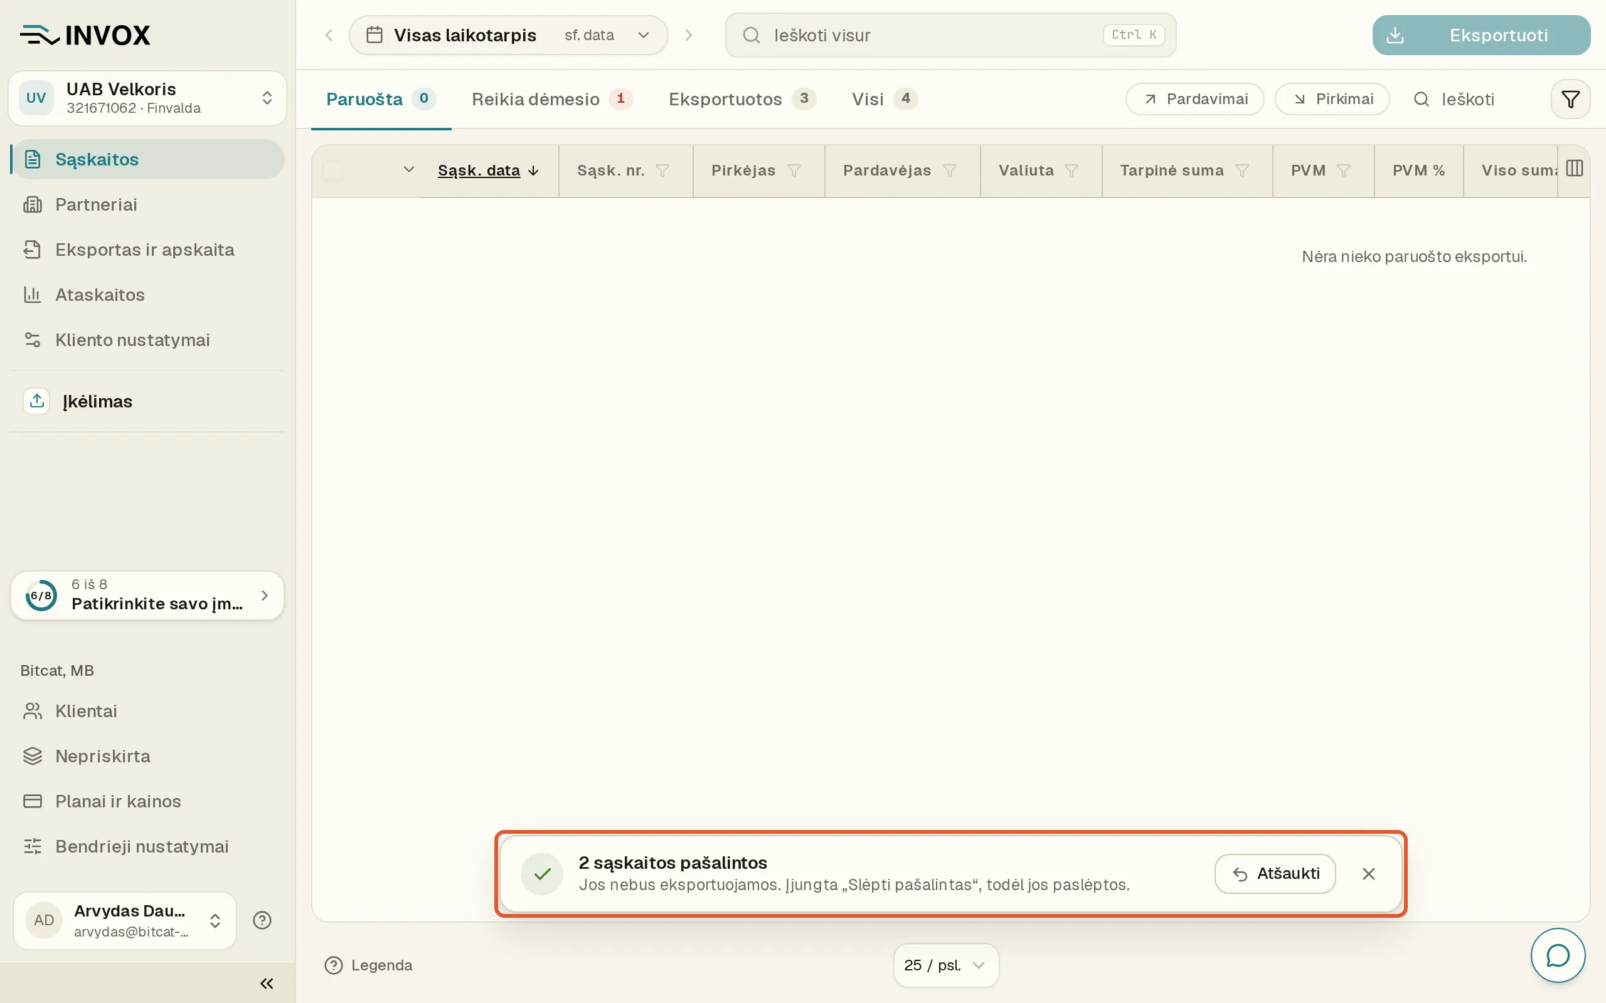Open column settings icon in table header

click(x=1574, y=169)
